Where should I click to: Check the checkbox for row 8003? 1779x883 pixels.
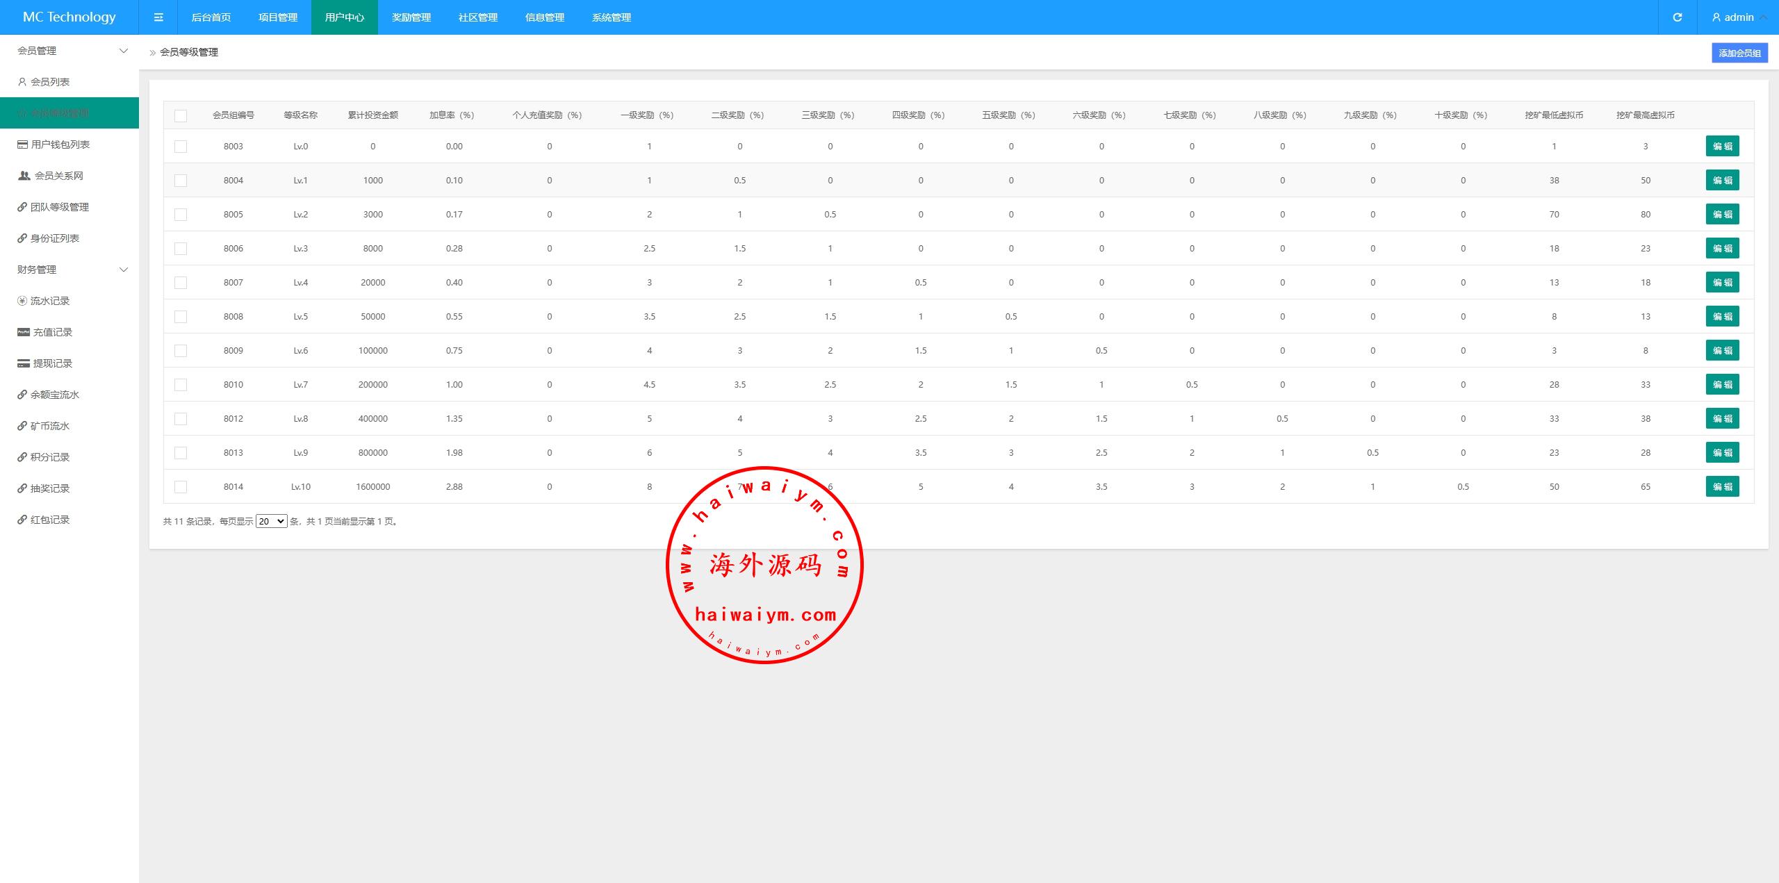tap(181, 147)
